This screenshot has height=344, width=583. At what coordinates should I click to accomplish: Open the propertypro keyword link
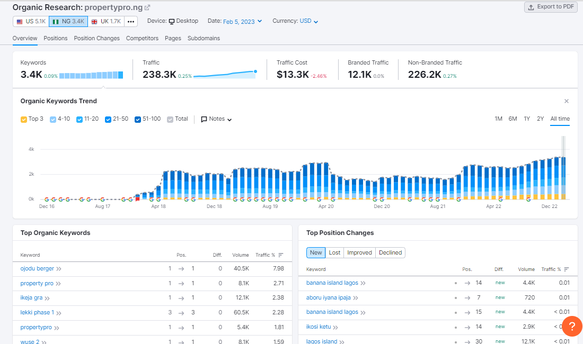tap(36, 327)
